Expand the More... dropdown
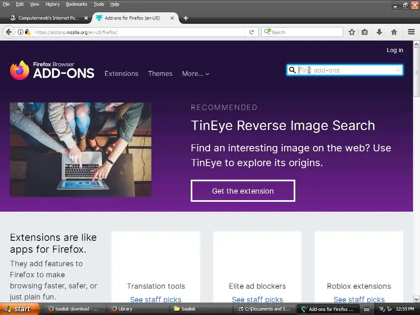This screenshot has width=420, height=315. [196, 74]
